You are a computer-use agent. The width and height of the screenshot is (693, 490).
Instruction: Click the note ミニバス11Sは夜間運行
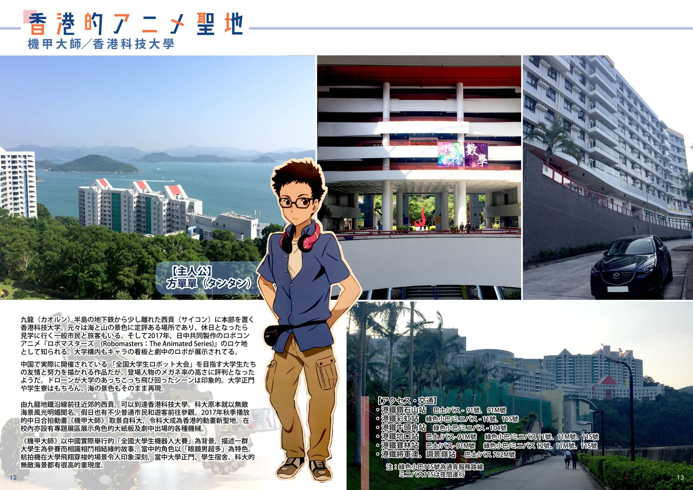coord(432,474)
